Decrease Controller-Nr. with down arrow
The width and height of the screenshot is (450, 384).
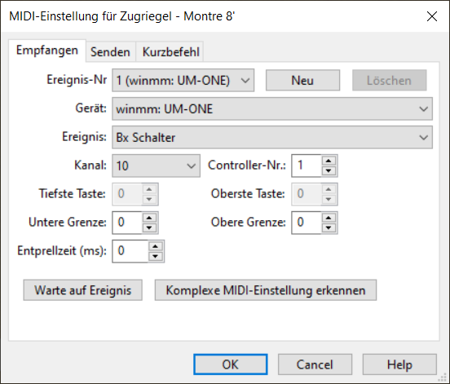pos(329,171)
